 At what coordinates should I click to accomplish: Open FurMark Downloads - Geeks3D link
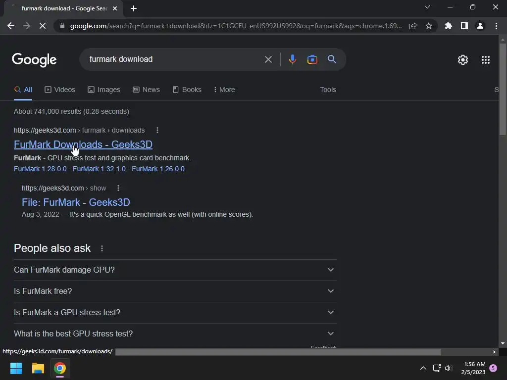[83, 144]
